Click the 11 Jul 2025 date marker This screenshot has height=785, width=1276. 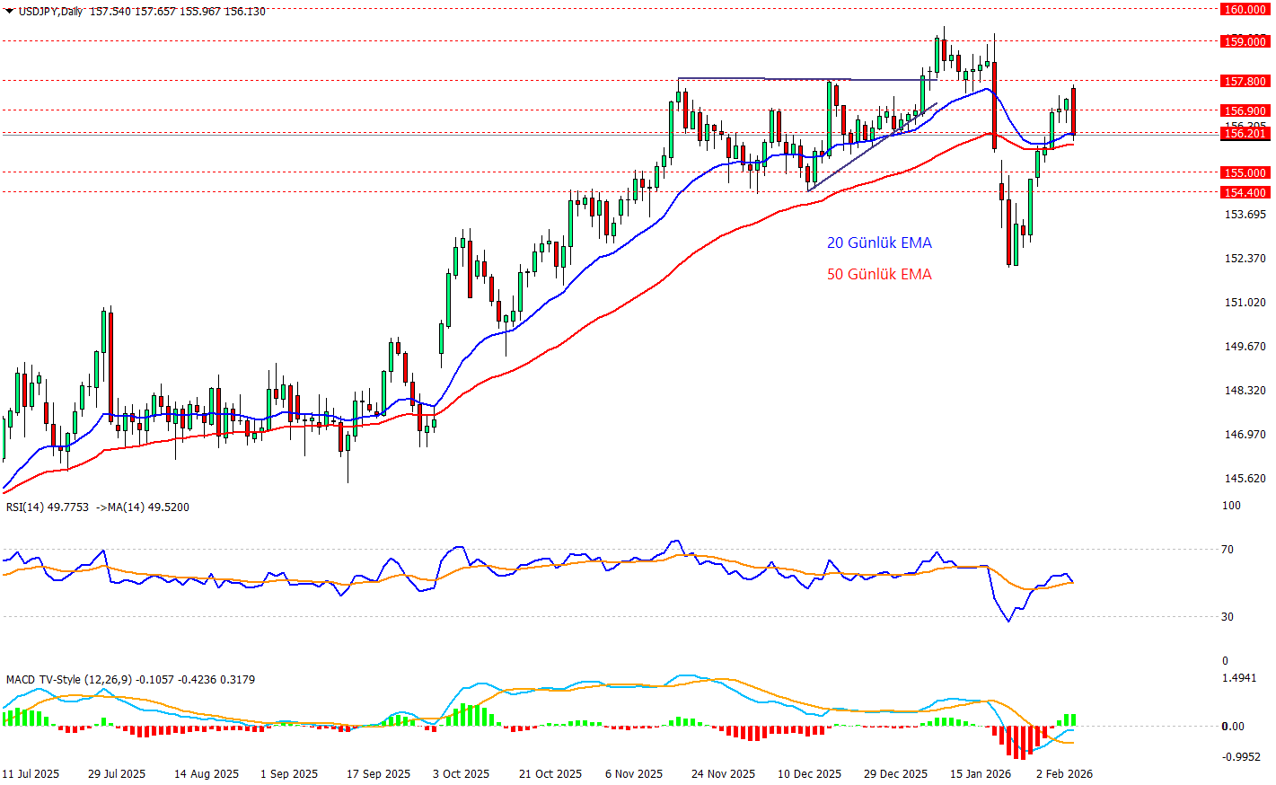31,773
